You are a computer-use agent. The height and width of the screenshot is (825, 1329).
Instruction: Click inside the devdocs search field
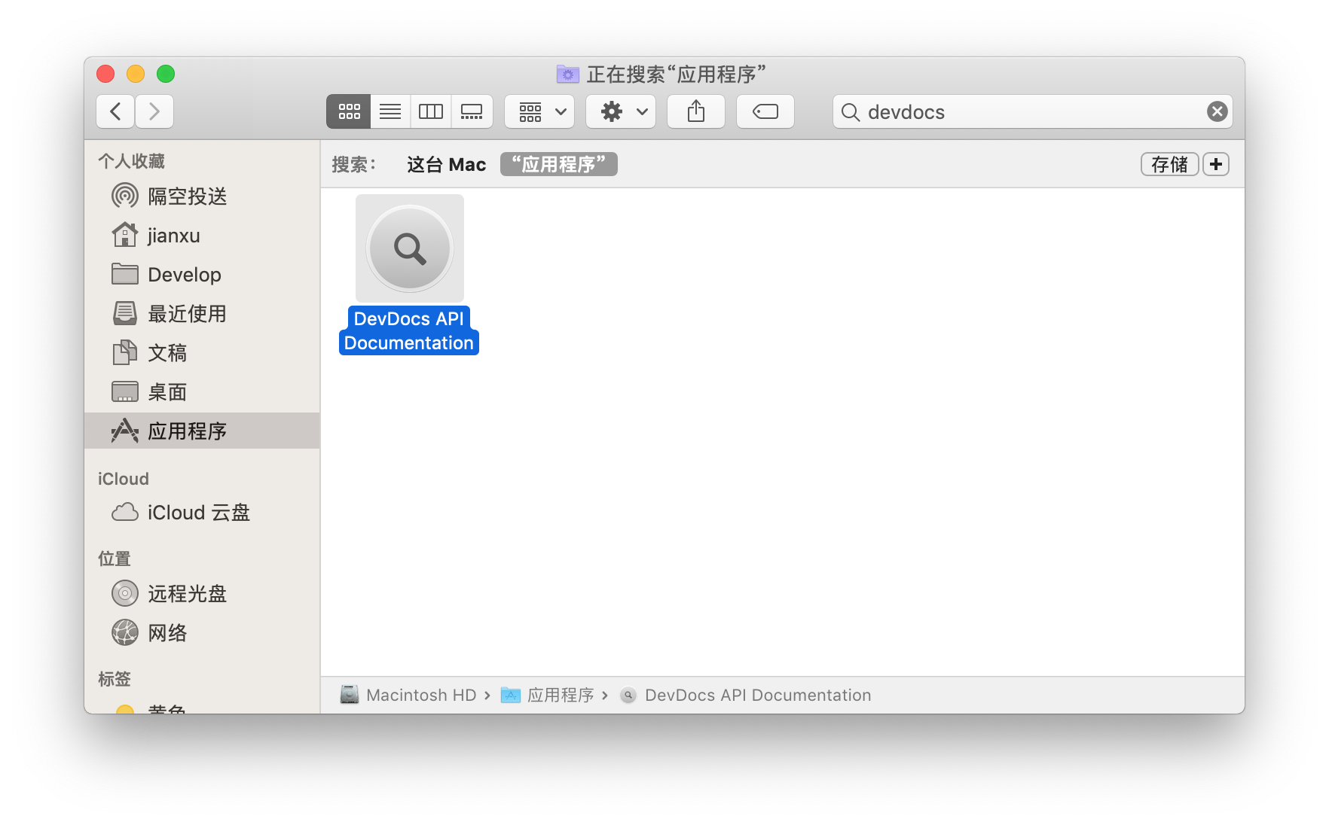pos(1032,111)
